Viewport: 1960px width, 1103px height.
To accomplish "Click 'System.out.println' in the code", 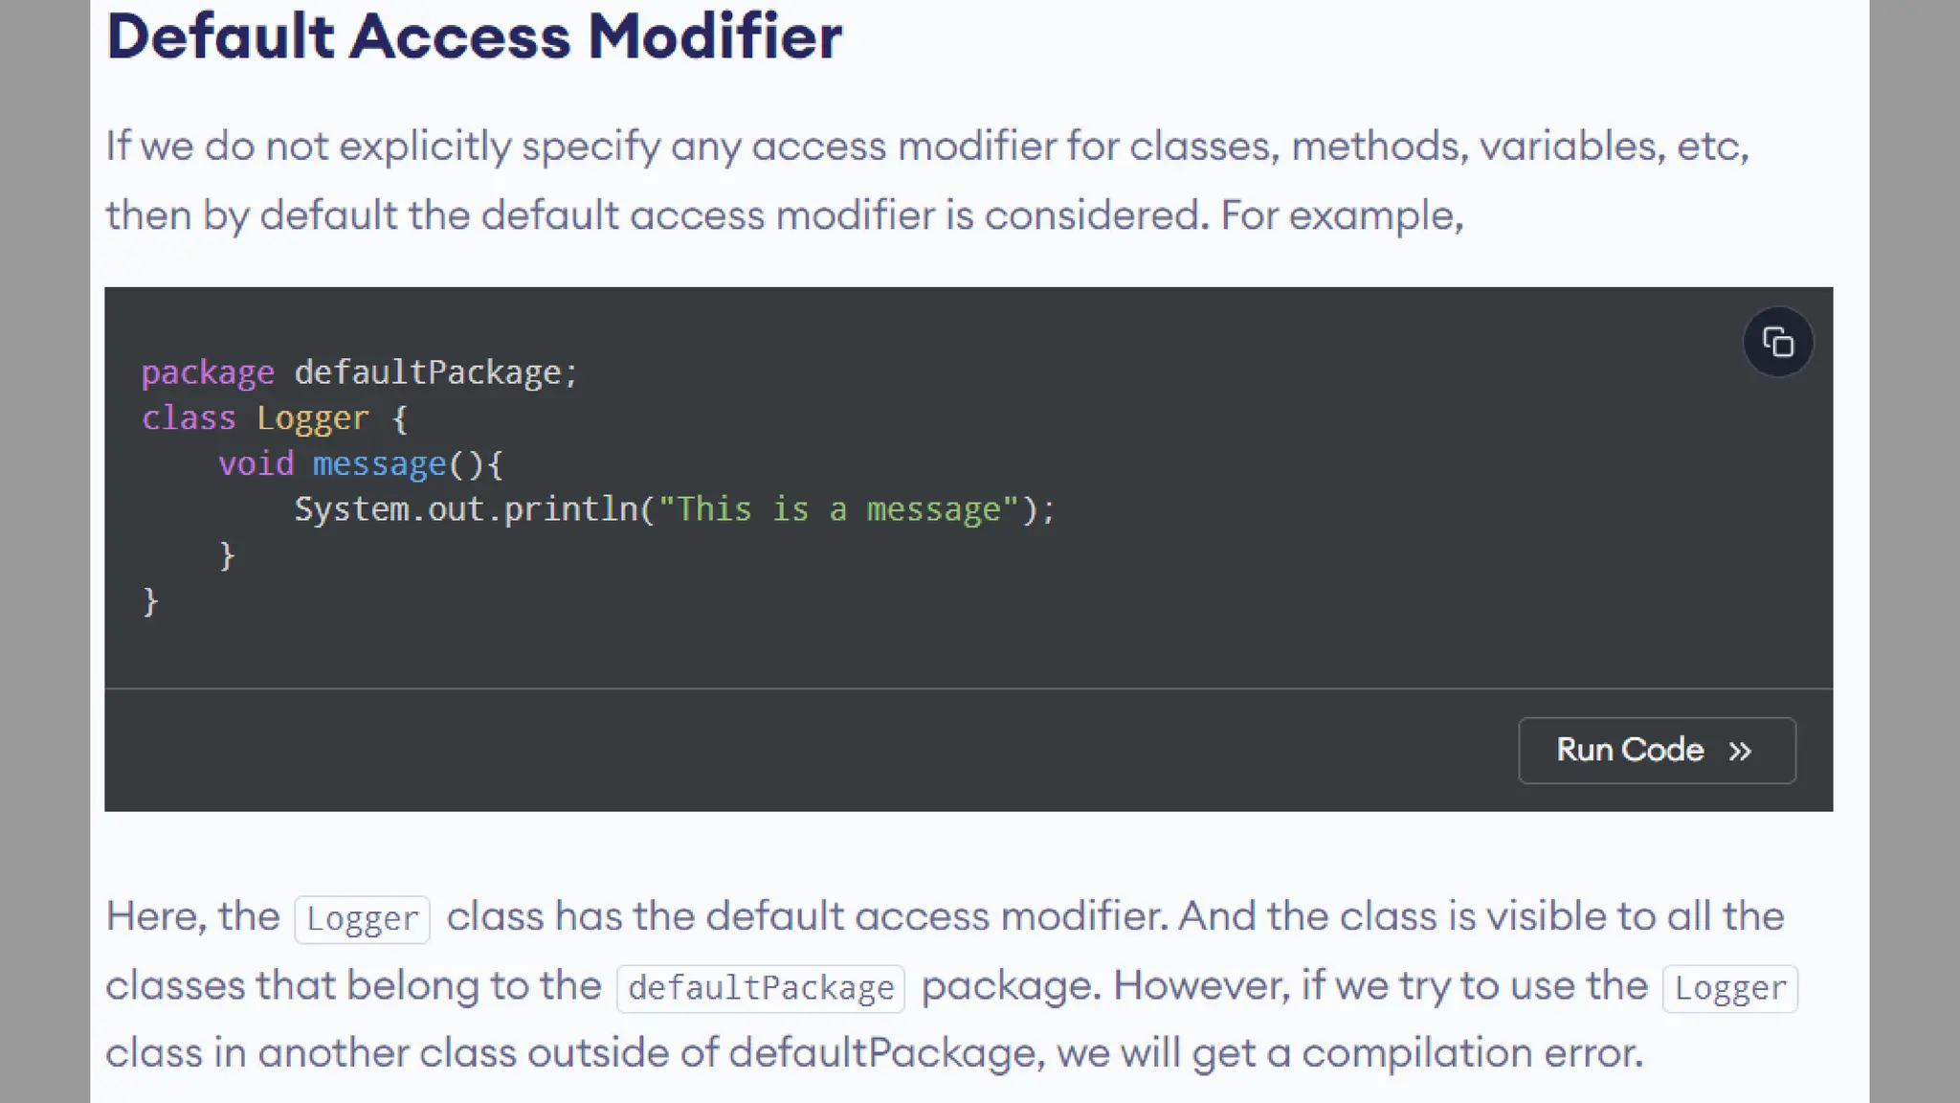I will coord(466,509).
